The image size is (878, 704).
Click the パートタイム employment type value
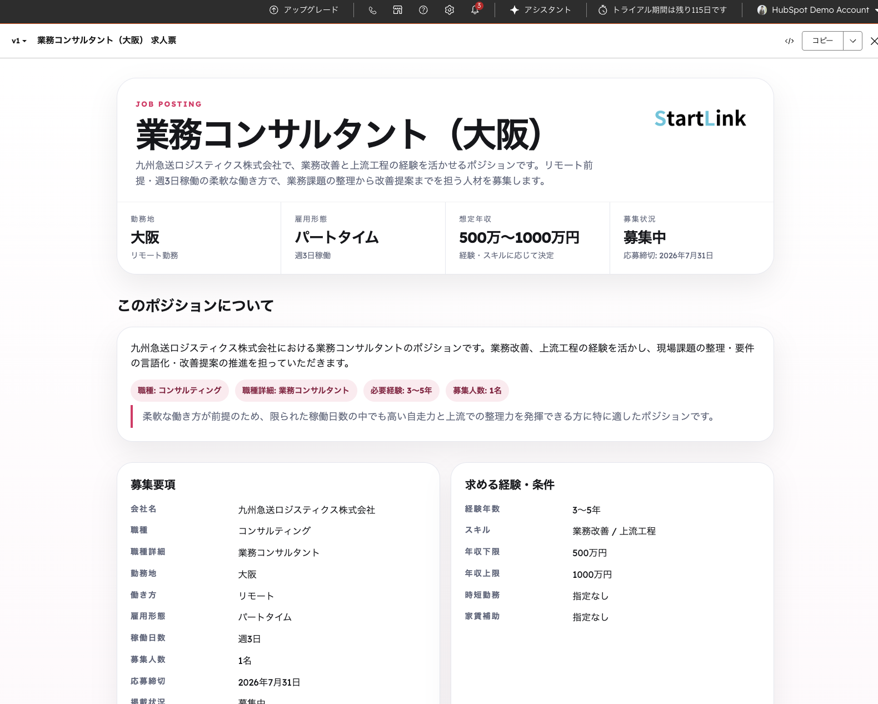point(337,237)
